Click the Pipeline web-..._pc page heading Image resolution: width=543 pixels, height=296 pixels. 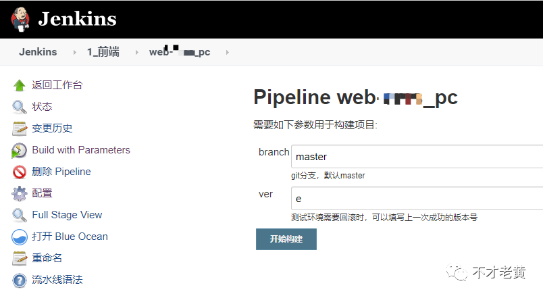click(356, 97)
